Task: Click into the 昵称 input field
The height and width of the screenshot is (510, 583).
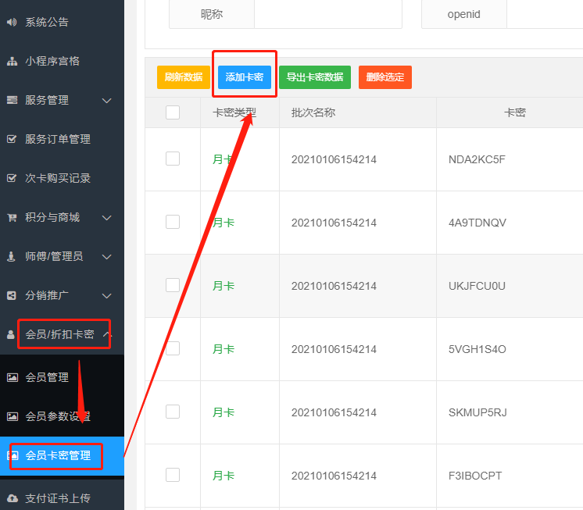Action: point(328,14)
